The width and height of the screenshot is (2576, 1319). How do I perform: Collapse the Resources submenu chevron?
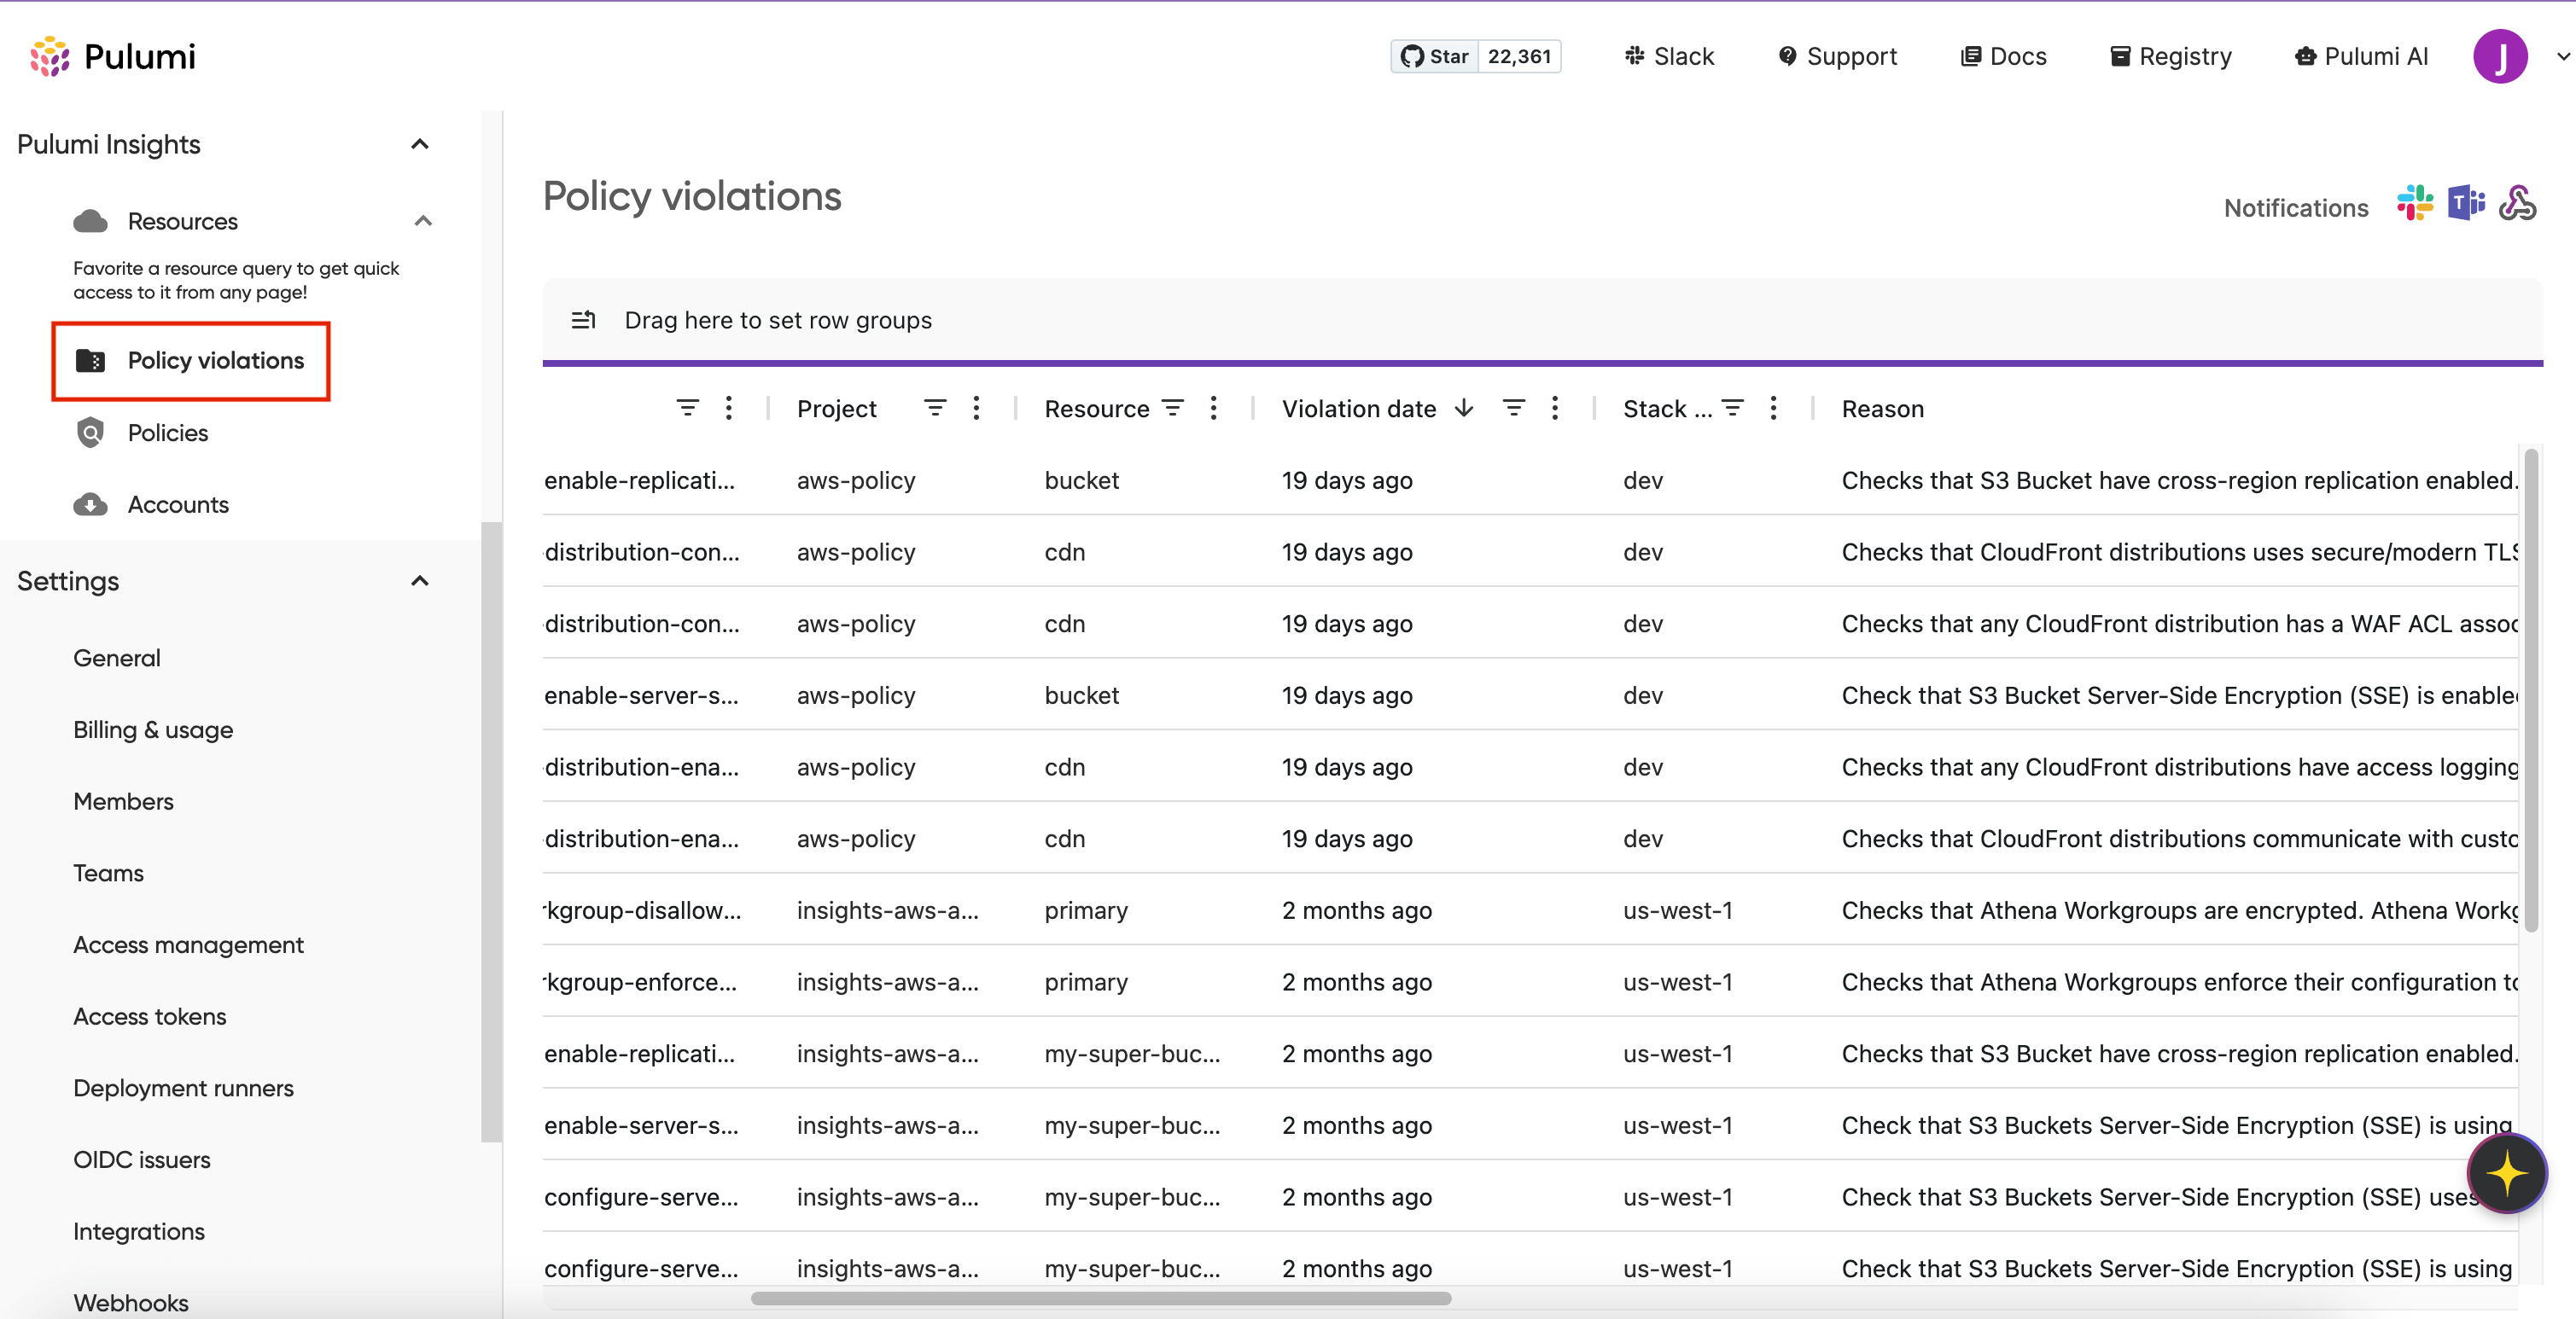(423, 221)
